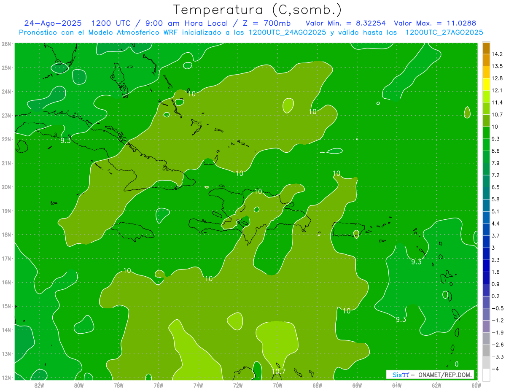Click the valid-until time '1200UTC_27AGO2025'

[444, 32]
